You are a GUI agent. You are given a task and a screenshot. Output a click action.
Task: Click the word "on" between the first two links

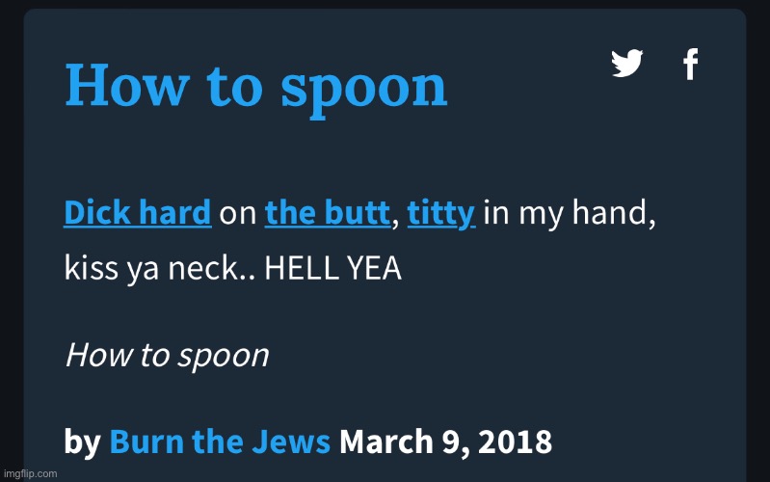coord(237,214)
